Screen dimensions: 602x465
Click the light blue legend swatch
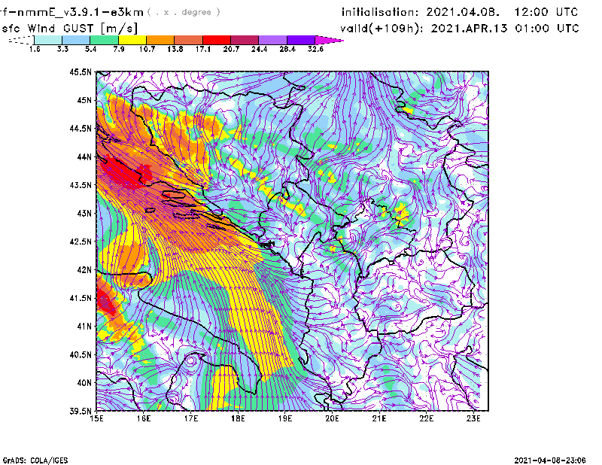click(x=76, y=40)
